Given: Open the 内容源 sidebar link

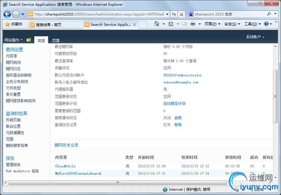Looking at the screenshot, I should click(11, 56).
